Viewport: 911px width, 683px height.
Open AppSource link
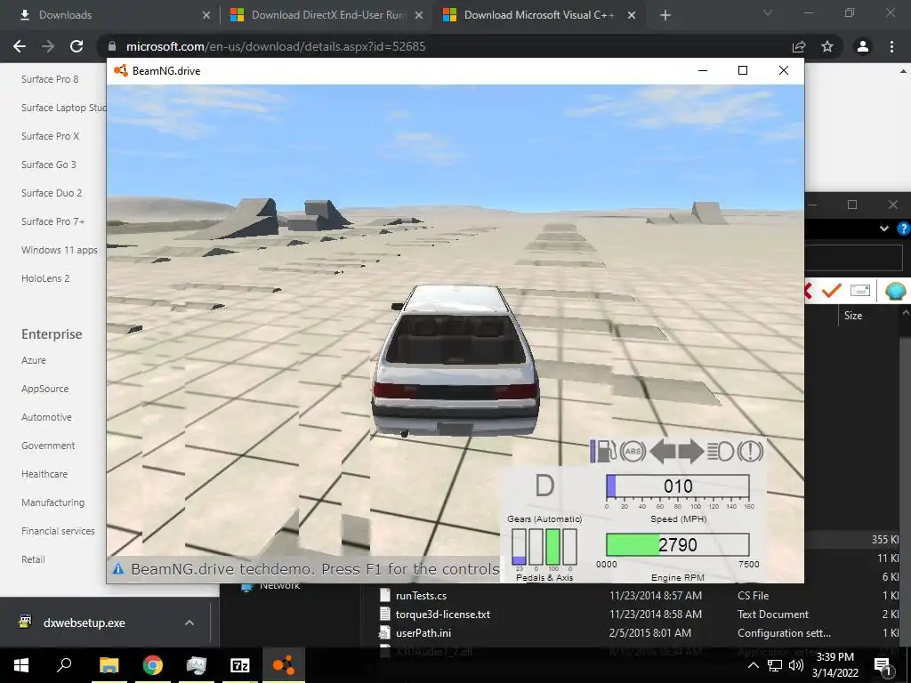pos(44,389)
